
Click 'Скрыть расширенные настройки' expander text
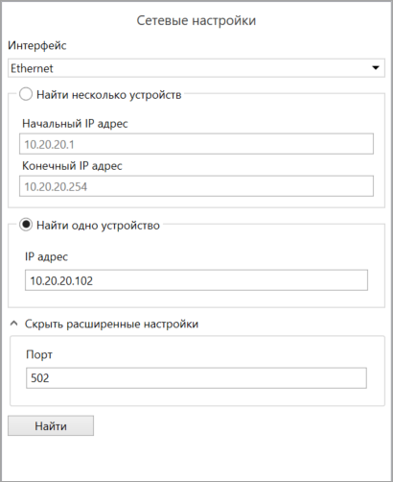point(111,324)
